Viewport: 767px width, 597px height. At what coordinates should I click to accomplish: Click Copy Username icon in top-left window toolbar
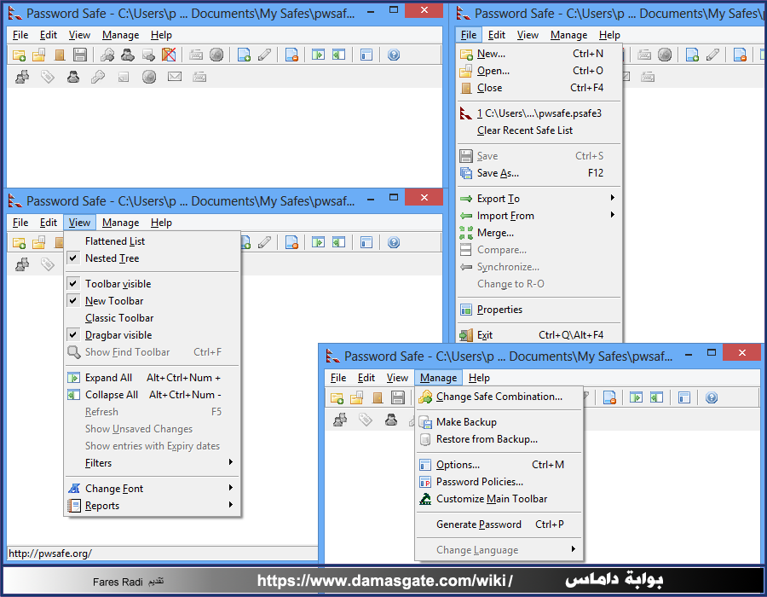point(128,55)
